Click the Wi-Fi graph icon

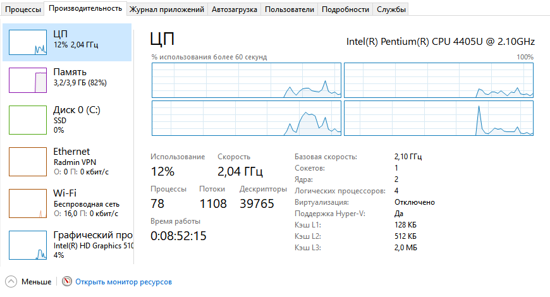[28, 203]
